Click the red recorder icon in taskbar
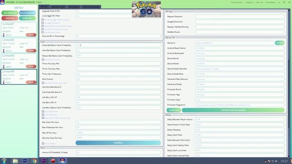Image resolution: width=292 pixels, height=164 pixels. pos(53,161)
